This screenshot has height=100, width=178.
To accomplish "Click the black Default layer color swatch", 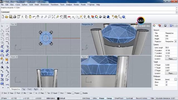I will click(x=58, y=98).
